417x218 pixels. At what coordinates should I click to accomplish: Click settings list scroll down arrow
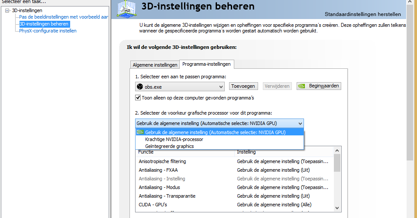tap(337, 208)
